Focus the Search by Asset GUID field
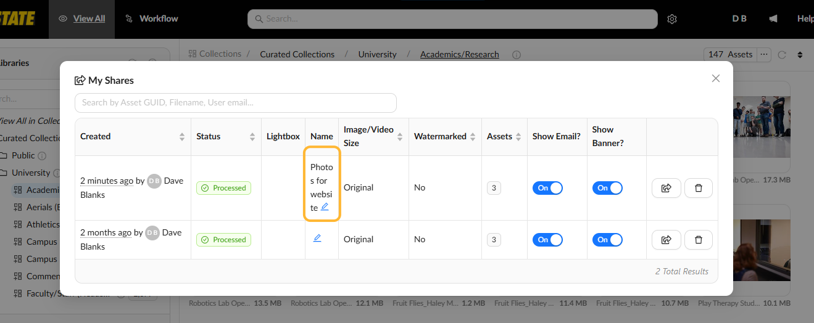814x323 pixels. tap(236, 103)
